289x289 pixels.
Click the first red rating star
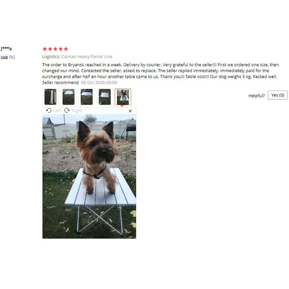[44, 49]
